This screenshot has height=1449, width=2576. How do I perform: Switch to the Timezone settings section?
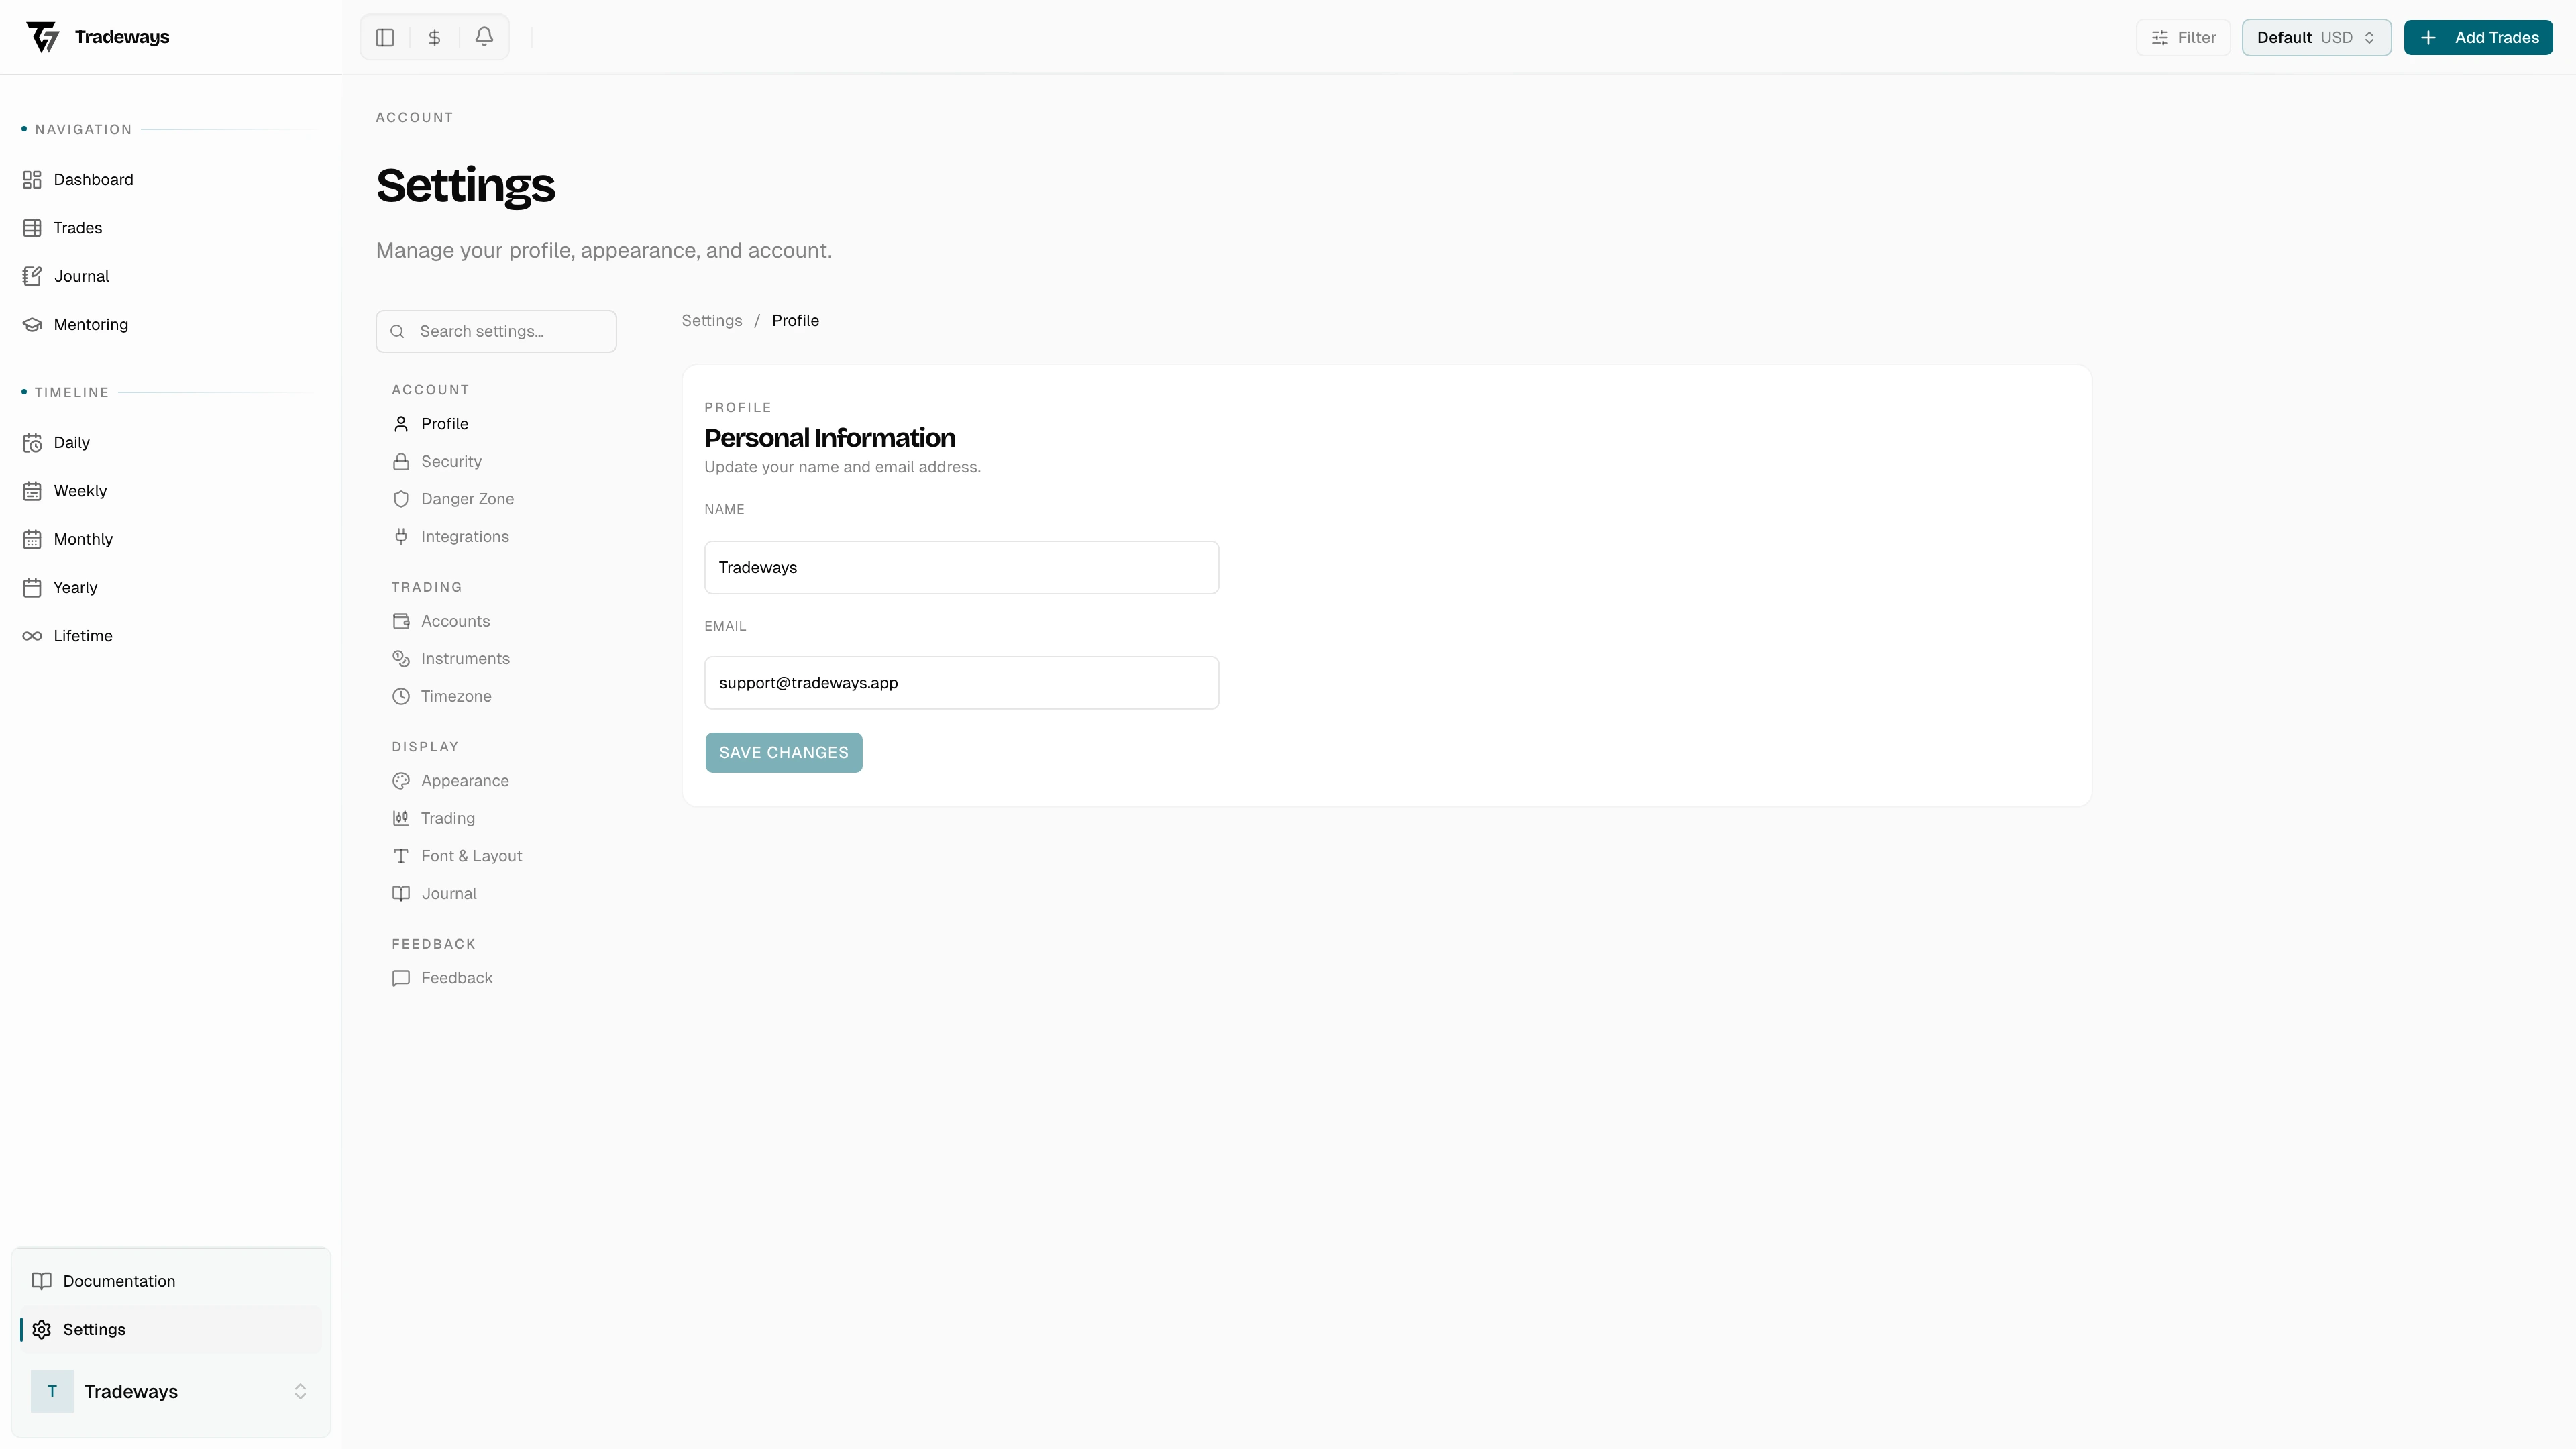pos(456,696)
